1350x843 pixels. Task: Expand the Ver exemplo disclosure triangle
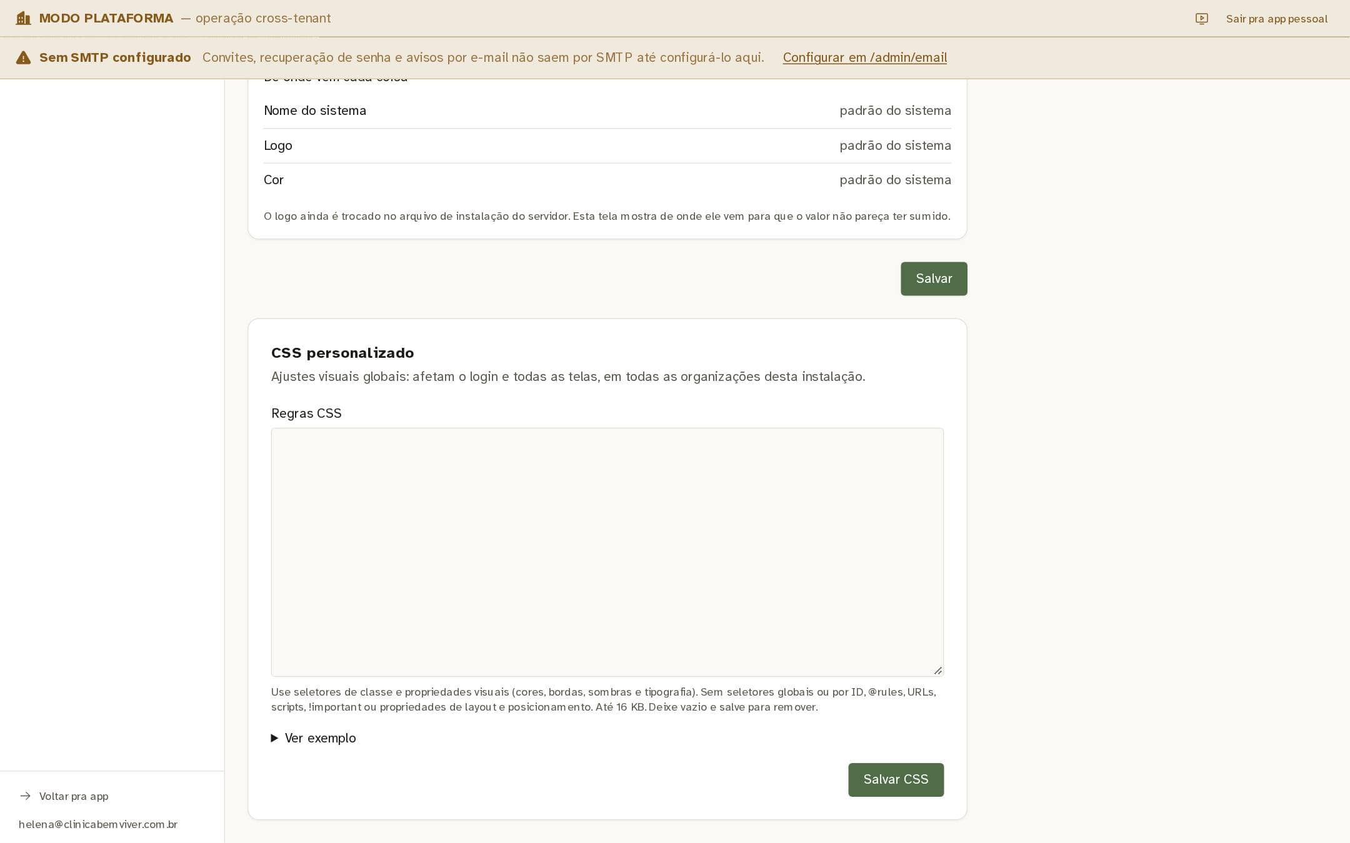[274, 738]
